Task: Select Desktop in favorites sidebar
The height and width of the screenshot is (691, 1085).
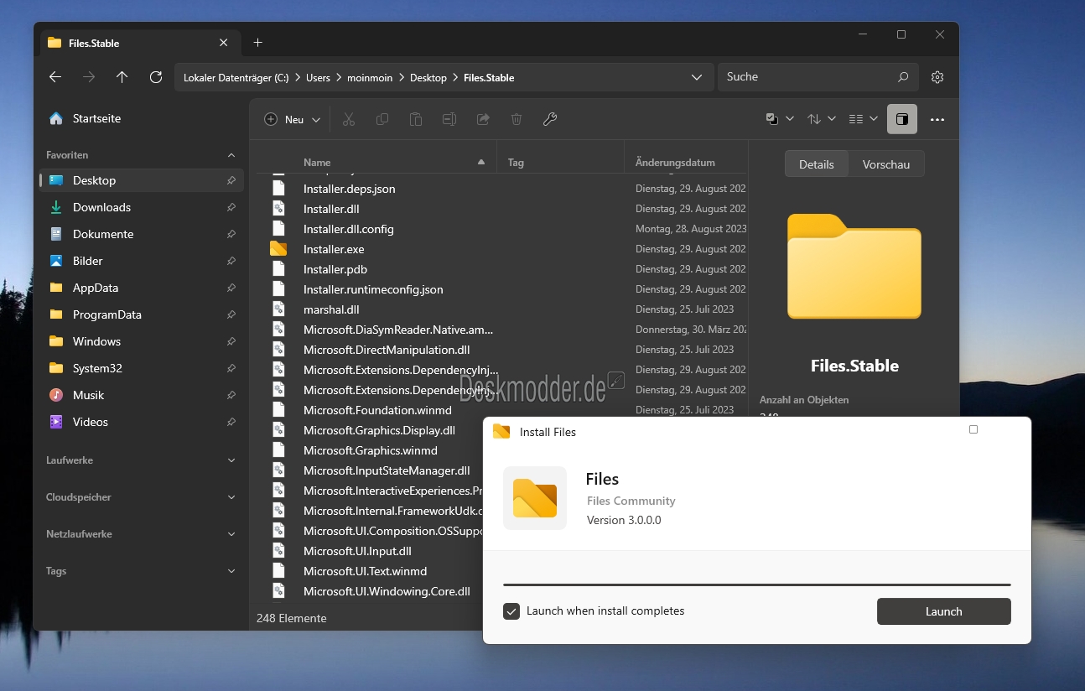Action: (141, 180)
